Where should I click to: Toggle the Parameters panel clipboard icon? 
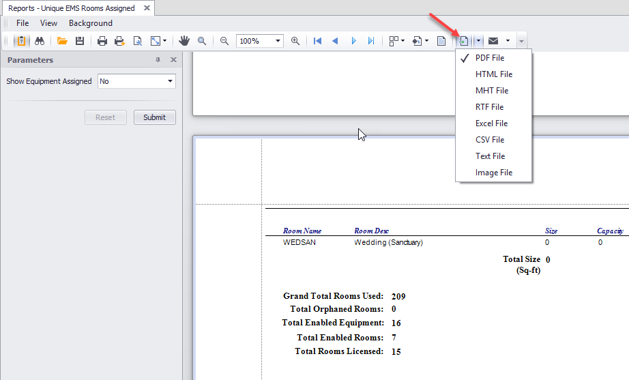click(21, 41)
